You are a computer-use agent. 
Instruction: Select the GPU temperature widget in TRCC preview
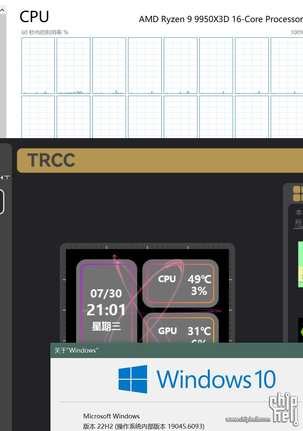[x=180, y=328]
